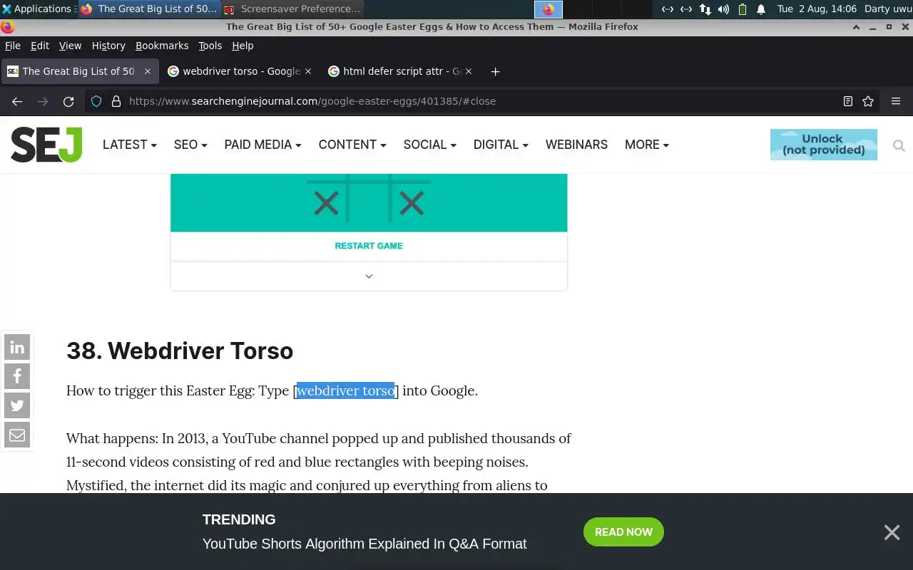Share article on Twitter
Image resolution: width=913 pixels, height=570 pixels.
point(17,405)
